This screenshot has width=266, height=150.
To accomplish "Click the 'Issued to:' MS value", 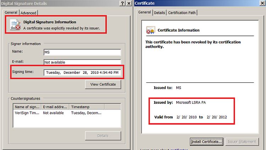I will (x=178, y=88).
